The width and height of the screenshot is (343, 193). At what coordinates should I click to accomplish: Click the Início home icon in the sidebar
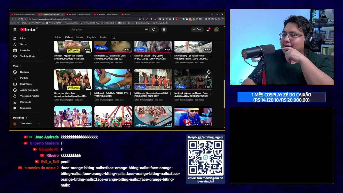(x=15, y=38)
